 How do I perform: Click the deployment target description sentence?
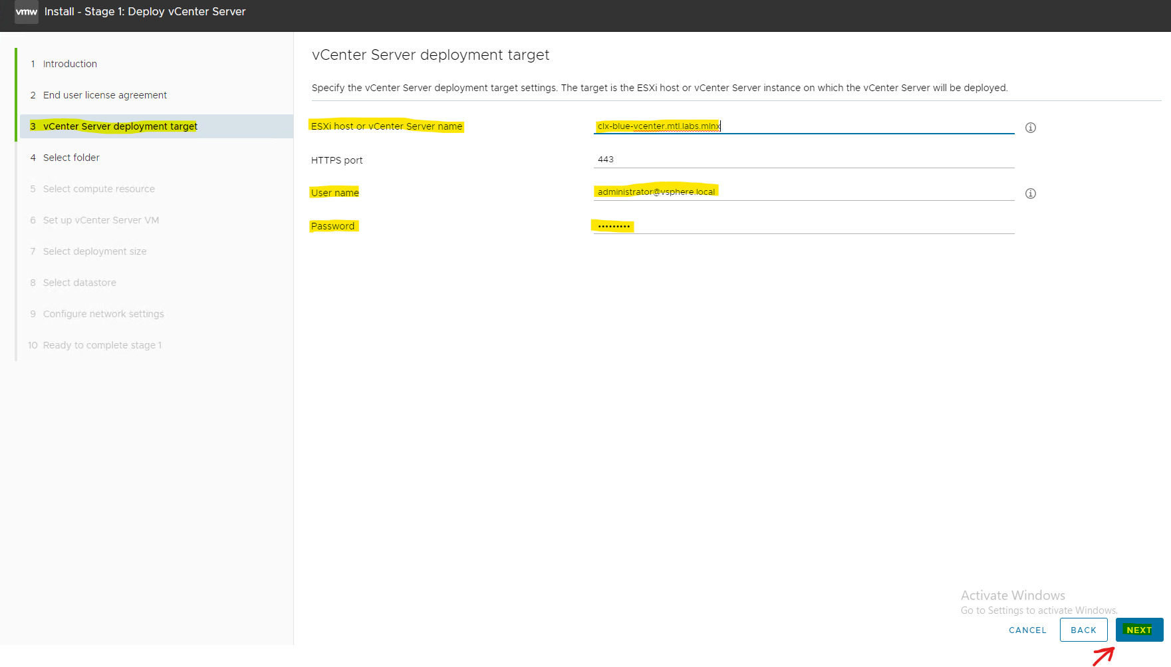click(x=660, y=88)
